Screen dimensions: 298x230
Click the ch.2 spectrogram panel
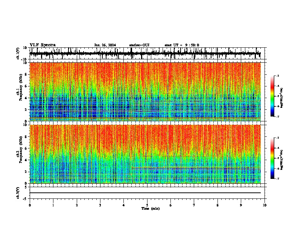pos(145,154)
